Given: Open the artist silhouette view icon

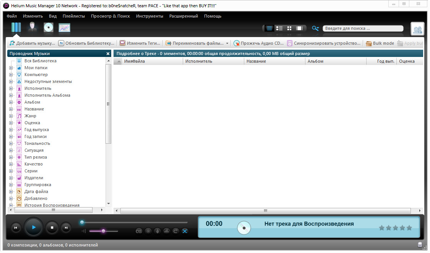Looking at the screenshot, I should point(32,28).
